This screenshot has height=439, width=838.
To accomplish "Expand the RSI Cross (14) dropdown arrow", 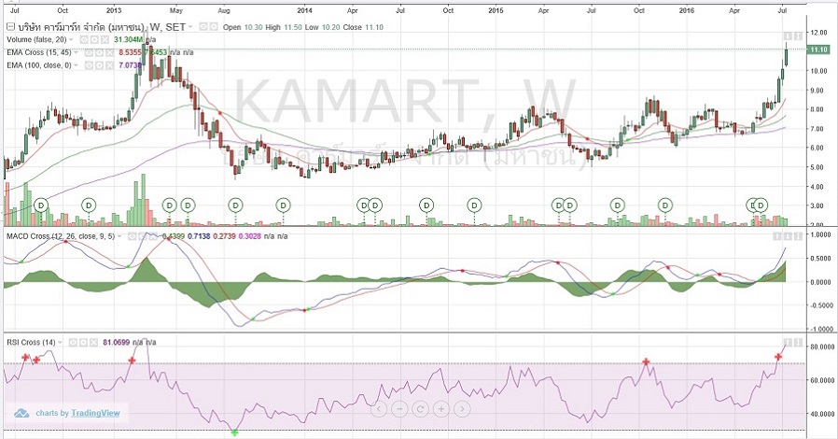I will (x=61, y=343).
